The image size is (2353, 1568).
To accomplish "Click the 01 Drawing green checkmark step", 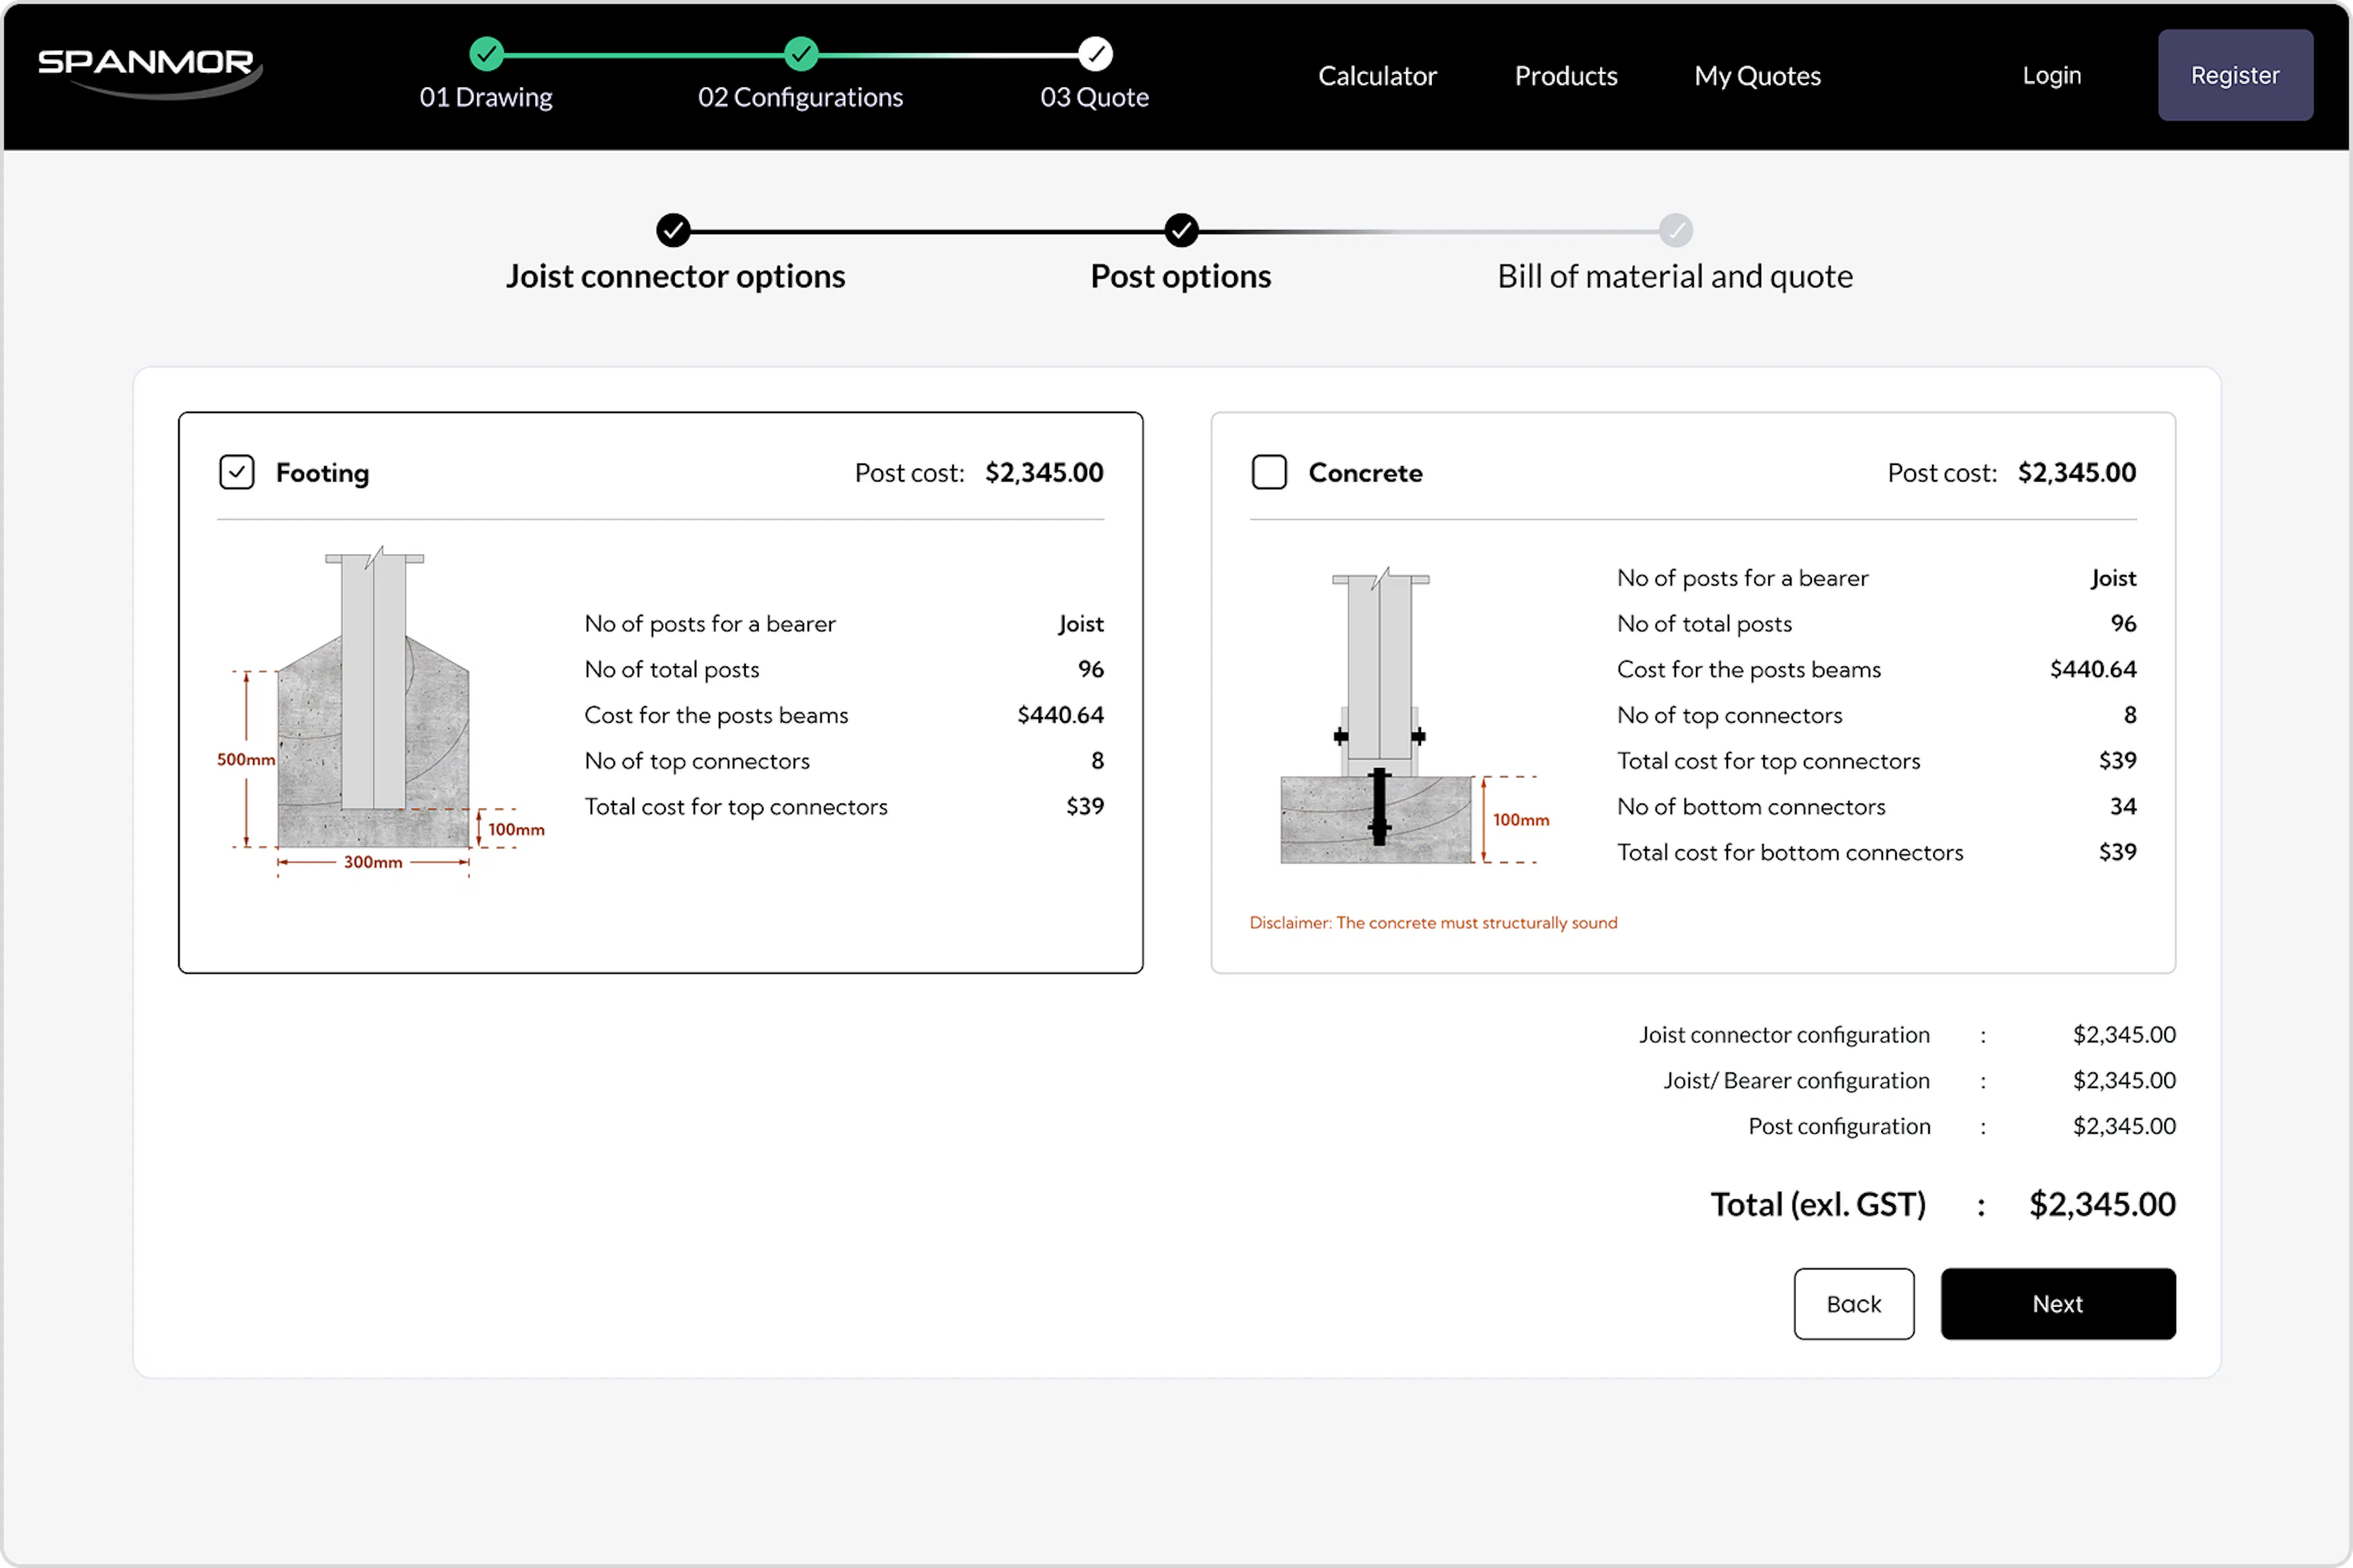I will (486, 54).
